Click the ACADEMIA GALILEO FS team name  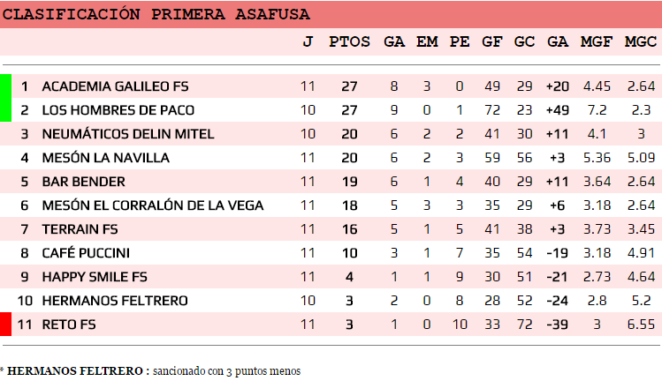[x=115, y=86]
